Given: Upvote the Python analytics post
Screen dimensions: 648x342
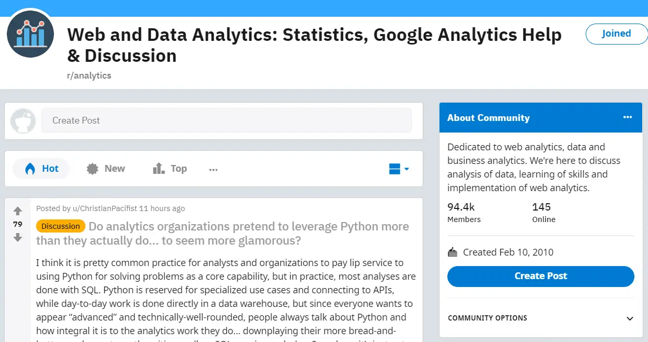Looking at the screenshot, I should (x=18, y=211).
